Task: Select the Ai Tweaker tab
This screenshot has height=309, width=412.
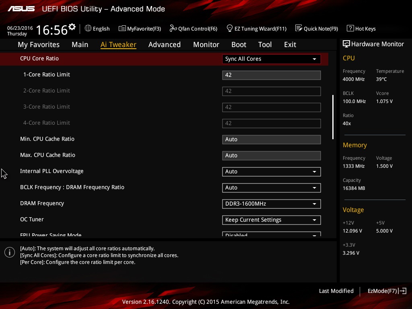Action: click(x=118, y=44)
